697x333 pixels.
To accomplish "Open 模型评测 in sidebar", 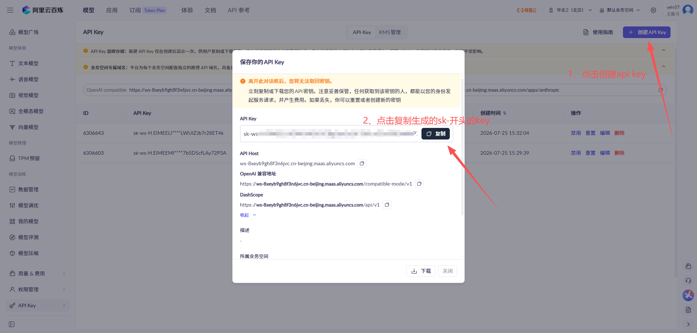I will point(38,237).
